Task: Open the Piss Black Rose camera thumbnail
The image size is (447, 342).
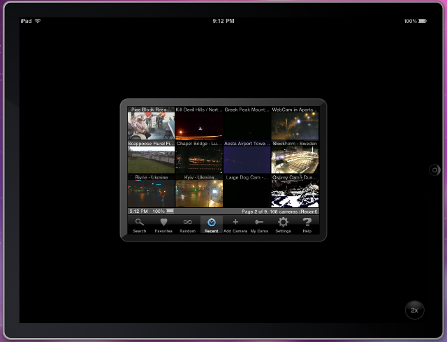Action: [x=151, y=123]
